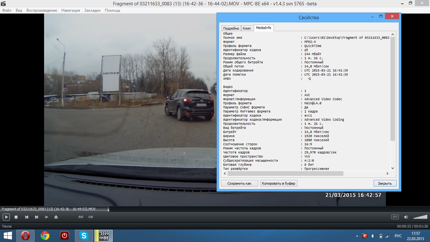Advance video by one frame step
The height and width of the screenshot is (242, 430).
point(47,217)
